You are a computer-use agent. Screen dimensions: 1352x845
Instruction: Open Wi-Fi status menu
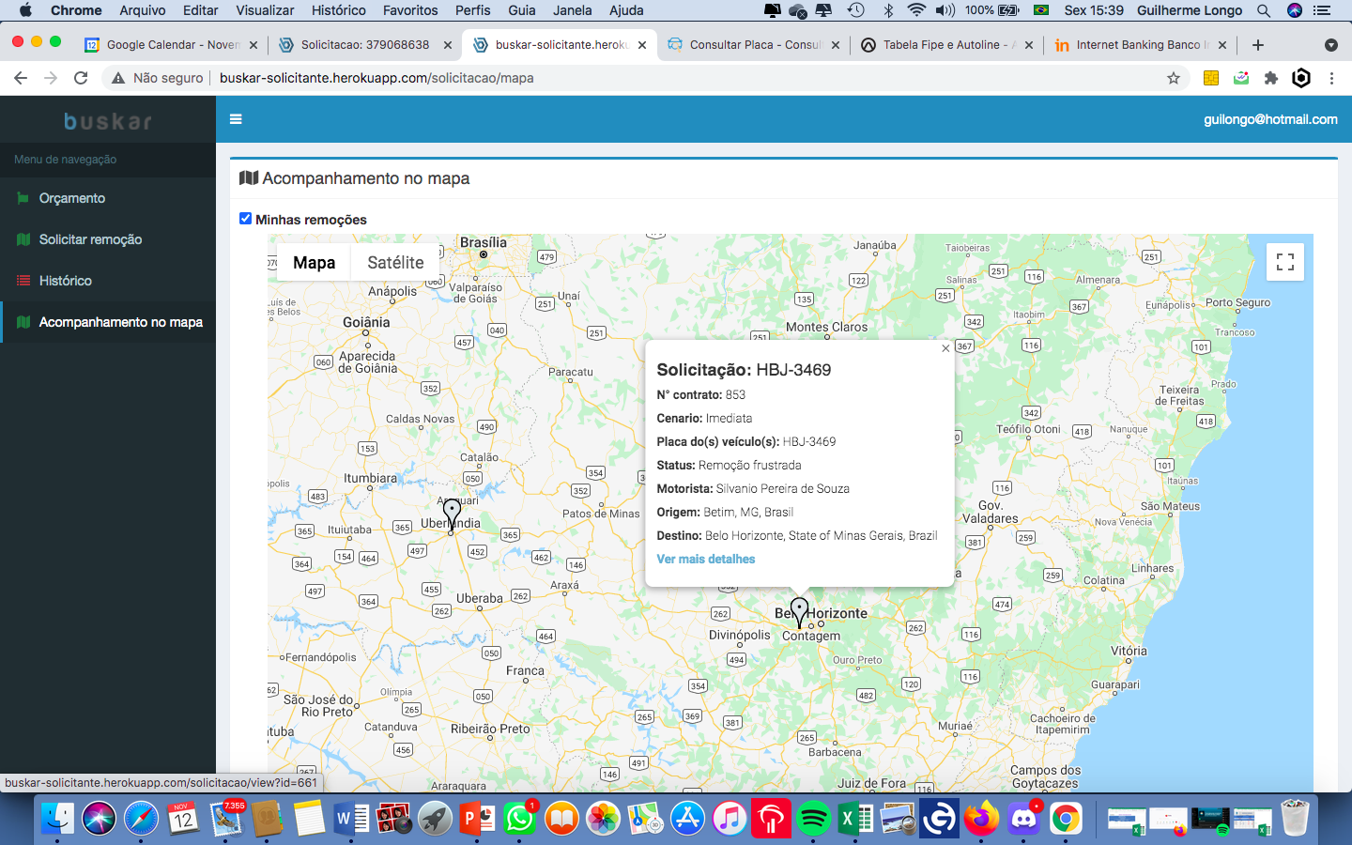click(916, 10)
